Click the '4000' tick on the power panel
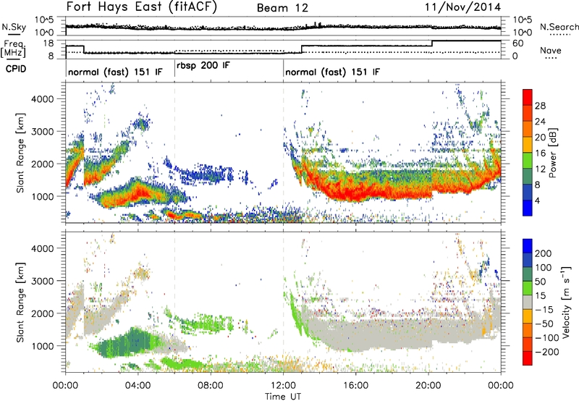The height and width of the screenshot is (401, 579). coord(42,99)
